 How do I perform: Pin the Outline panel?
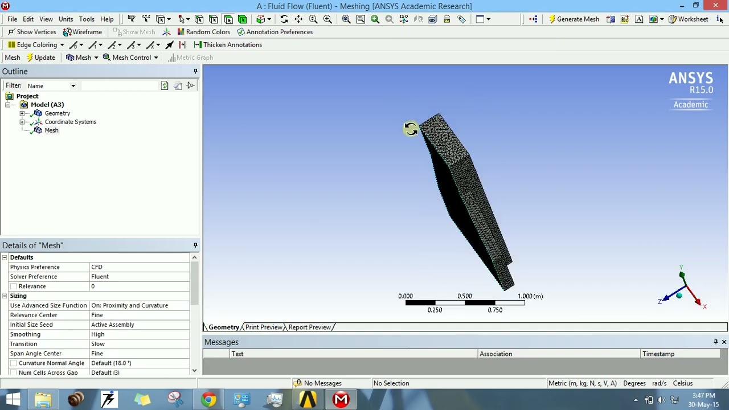[195, 71]
